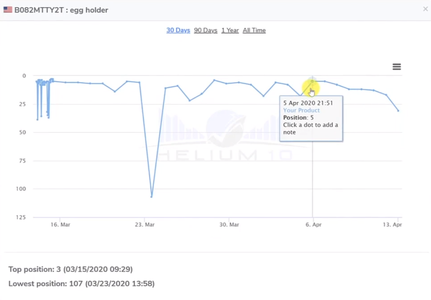
Task: Click the lowest position dip near 23 Mar
Action: pyautogui.click(x=151, y=196)
